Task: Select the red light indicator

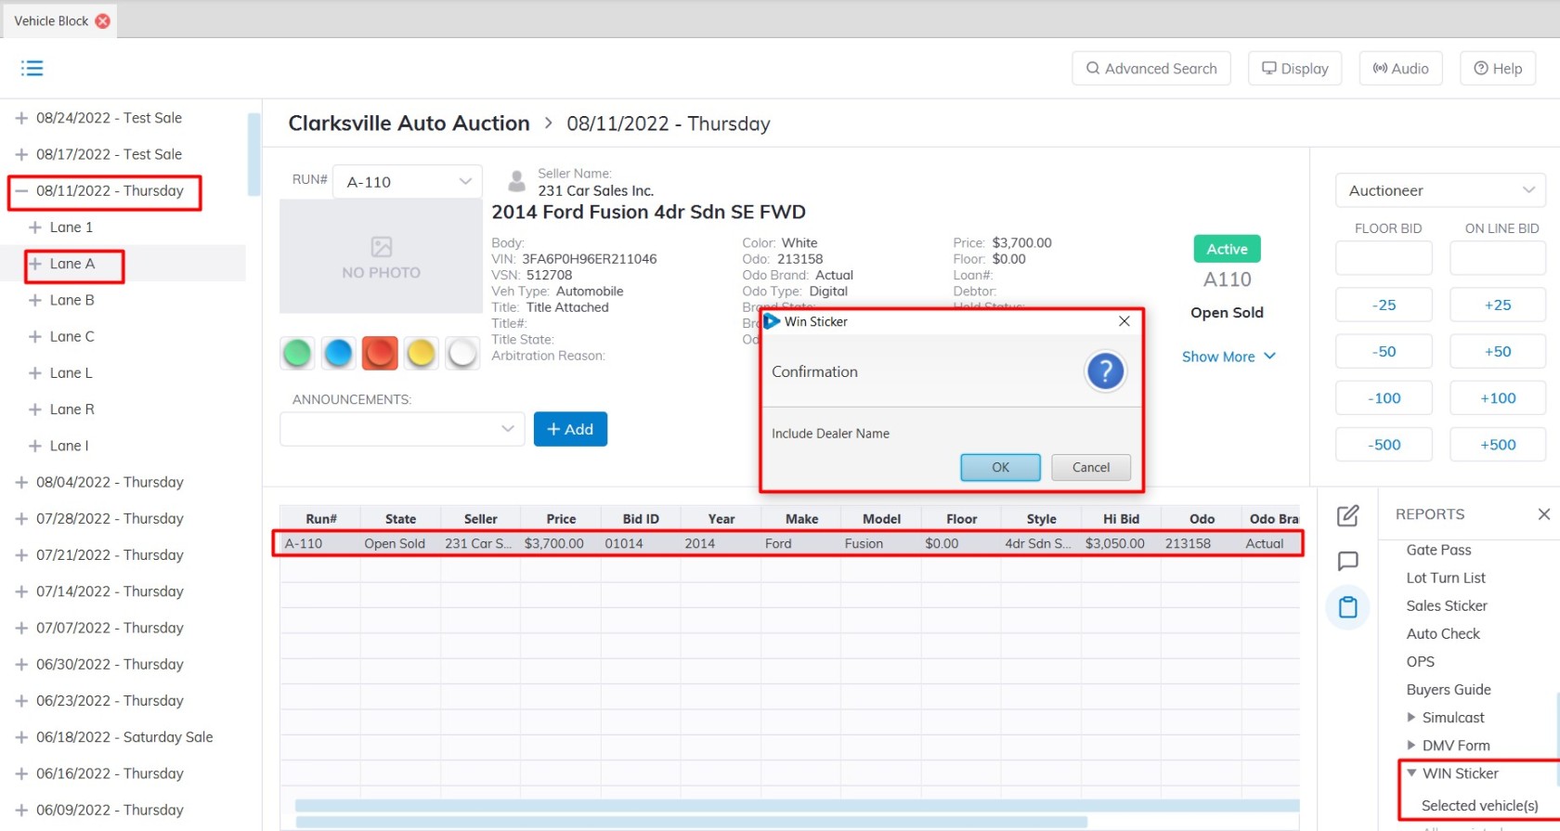Action: pyautogui.click(x=380, y=353)
